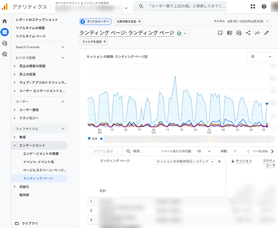Go to previous table page arrow
This screenshot has height=228, width=278.
pyautogui.click(x=248, y=151)
